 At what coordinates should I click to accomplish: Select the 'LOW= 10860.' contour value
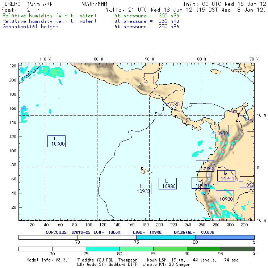coord(107,232)
